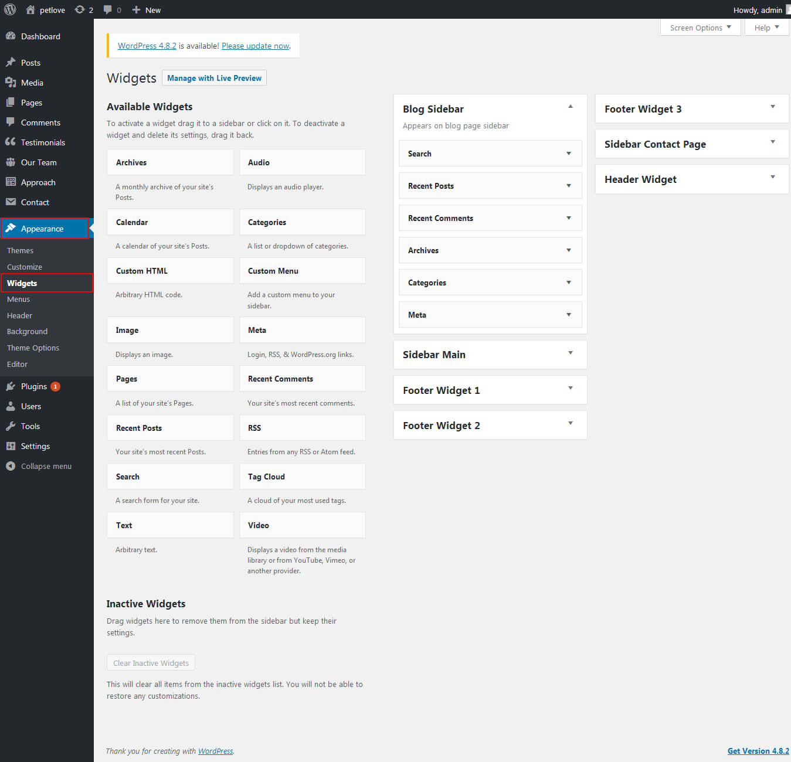The width and height of the screenshot is (791, 762).
Task: Select the Custom Menu available widget
Action: (x=302, y=271)
